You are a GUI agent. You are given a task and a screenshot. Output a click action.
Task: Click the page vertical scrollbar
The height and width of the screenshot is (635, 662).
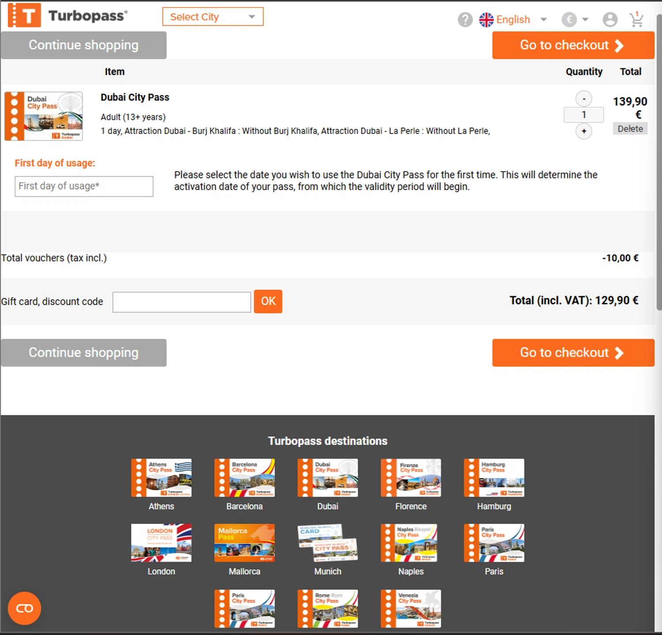click(x=658, y=162)
